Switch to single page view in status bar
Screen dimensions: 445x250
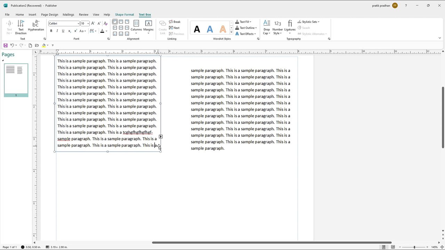383,247
